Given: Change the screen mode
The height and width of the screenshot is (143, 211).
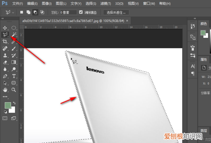Looking at the screenshot, I should click(13, 118).
